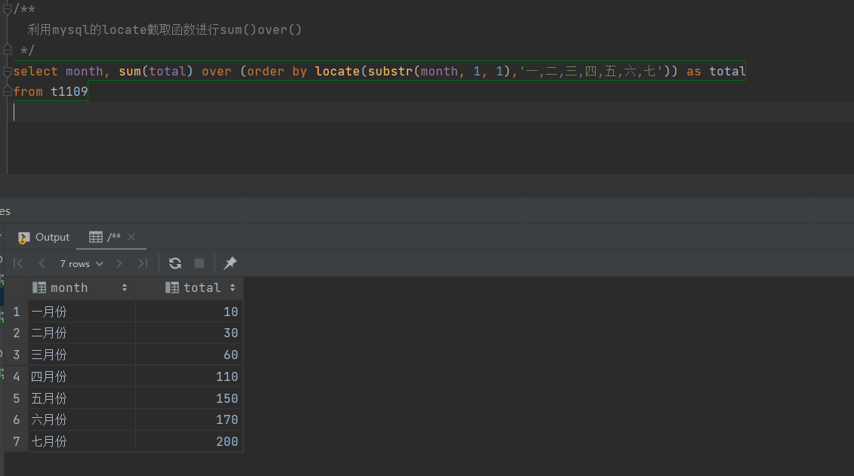Stop the running query
The image size is (854, 476).
click(x=199, y=263)
